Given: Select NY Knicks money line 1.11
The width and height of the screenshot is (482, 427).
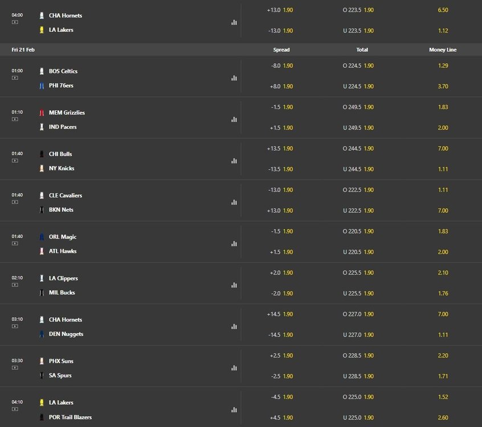Looking at the screenshot, I should point(443,169).
